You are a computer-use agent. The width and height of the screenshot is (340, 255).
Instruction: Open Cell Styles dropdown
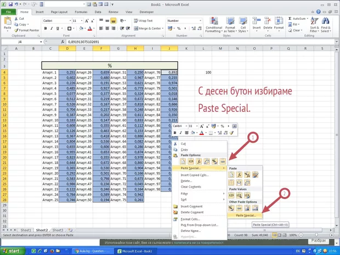pyautogui.click(x=243, y=25)
